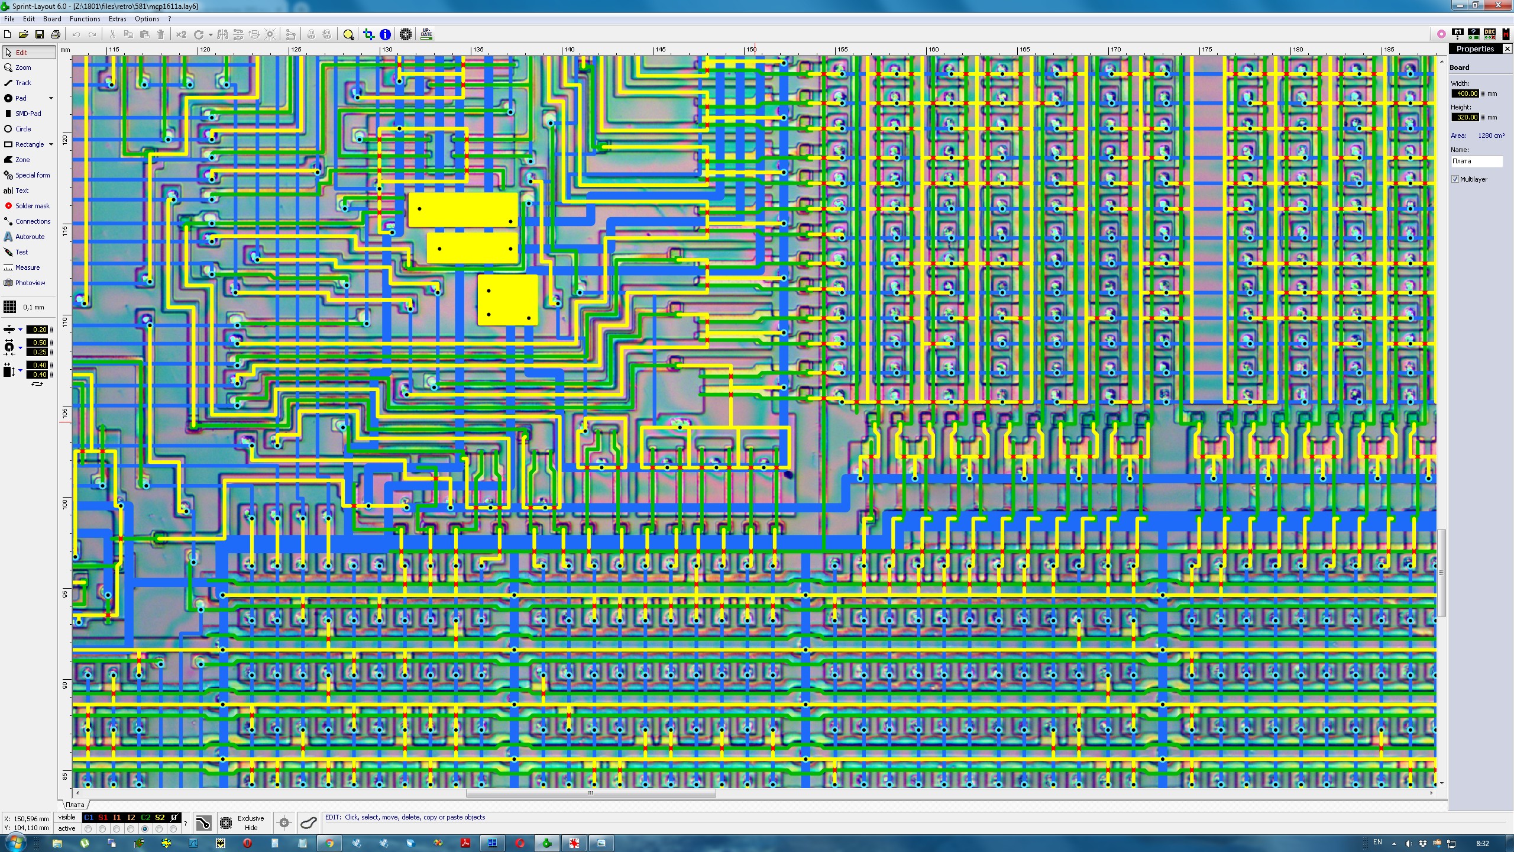Select the Track drawing tool
The width and height of the screenshot is (1514, 852).
pos(24,83)
